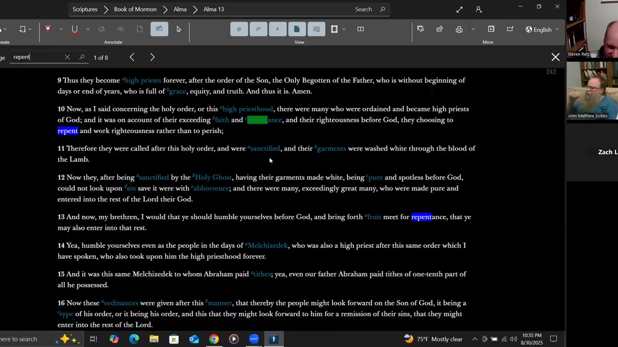Select Steven Retz video thumbnail
The height and width of the screenshot is (347, 618).
(x=592, y=29)
